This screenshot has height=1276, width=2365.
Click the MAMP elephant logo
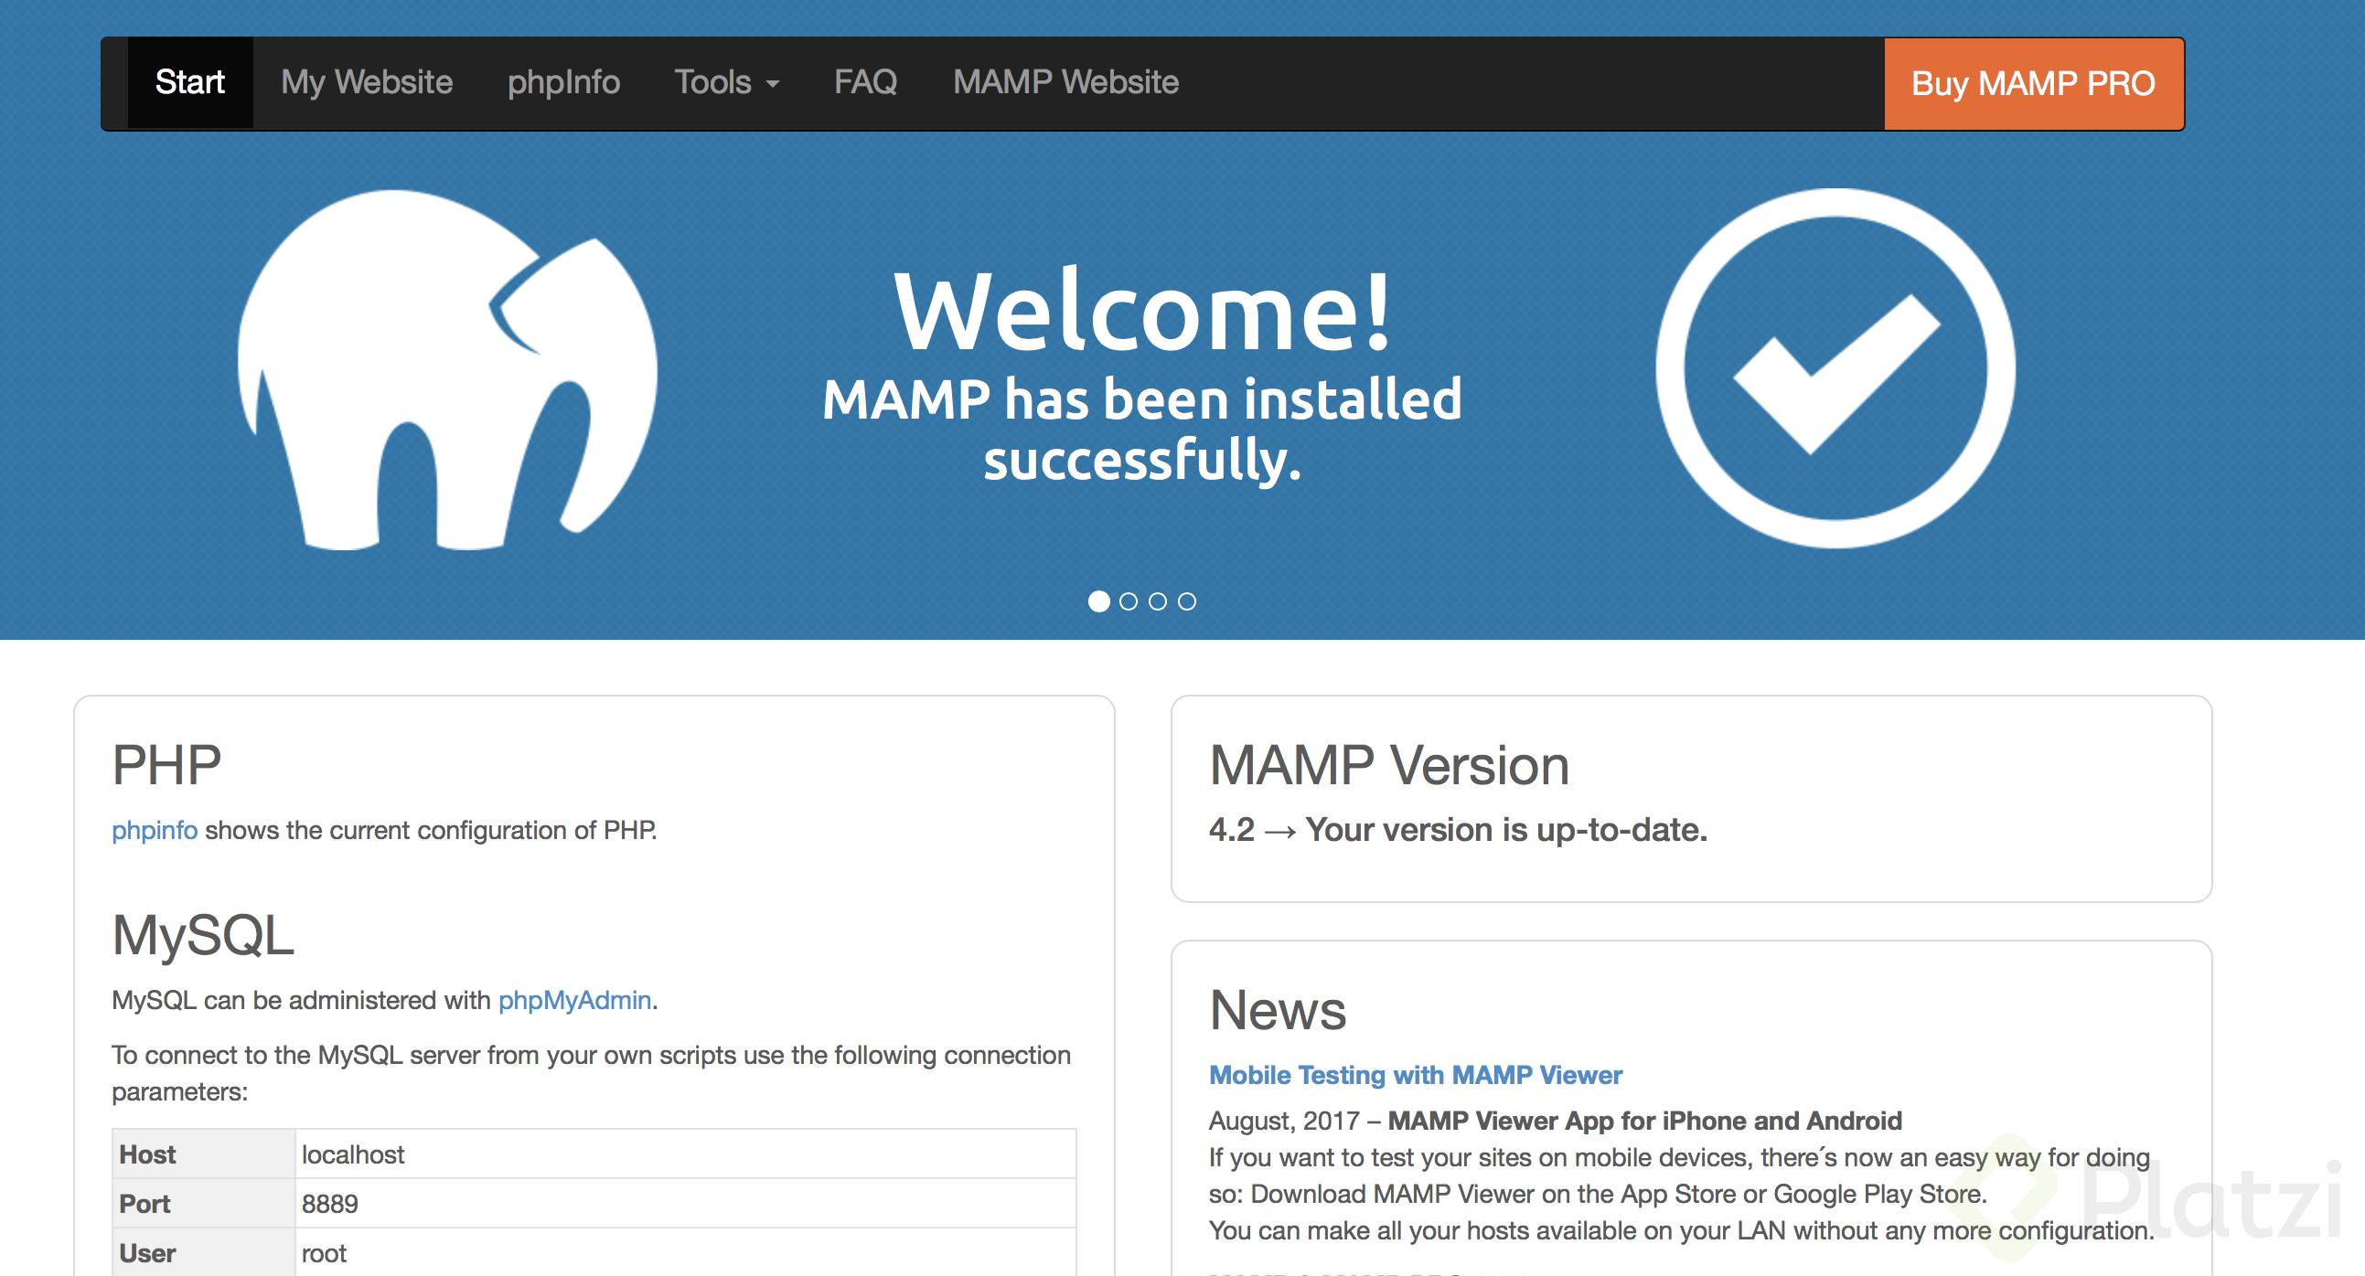point(447,369)
